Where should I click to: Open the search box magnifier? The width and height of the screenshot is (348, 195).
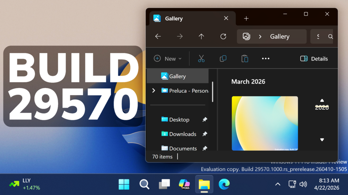click(330, 37)
